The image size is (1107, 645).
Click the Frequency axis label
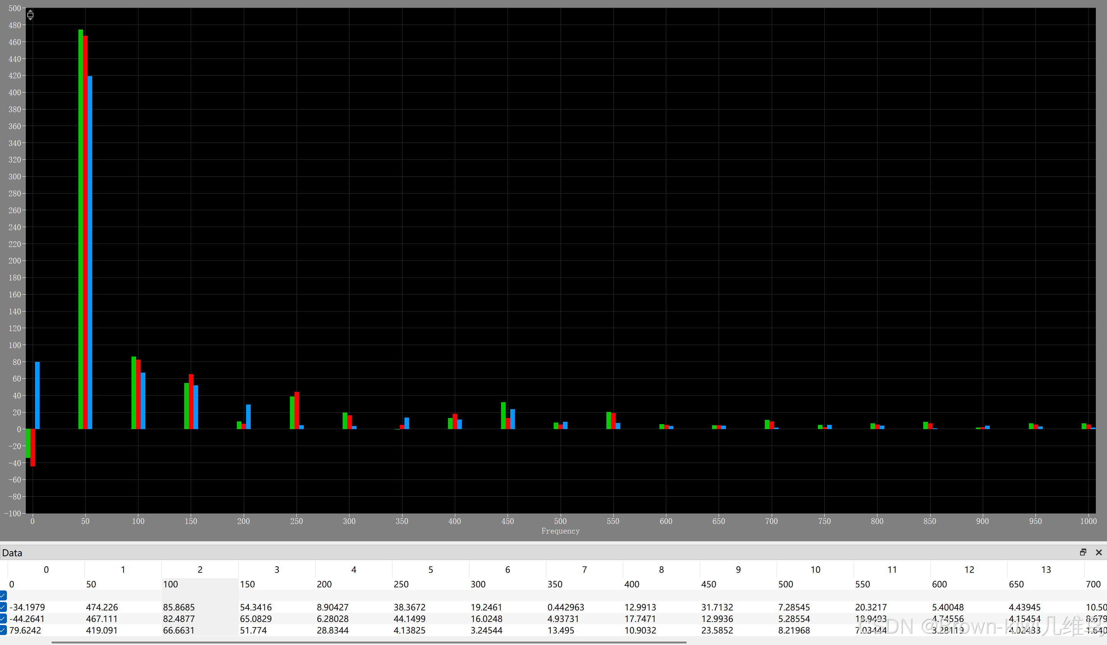560,531
